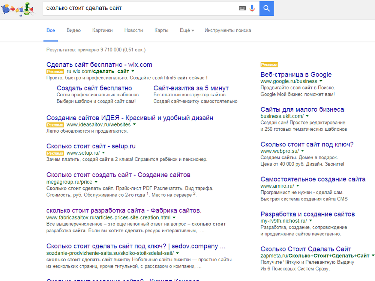Expand arrow next to www.setup.ru/
The image size is (375, 281).
click(x=103, y=153)
